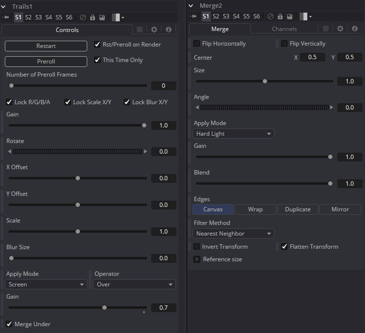Click the Merge2 Blend slider handle
Viewport: 365px width, 333px height.
(330, 183)
